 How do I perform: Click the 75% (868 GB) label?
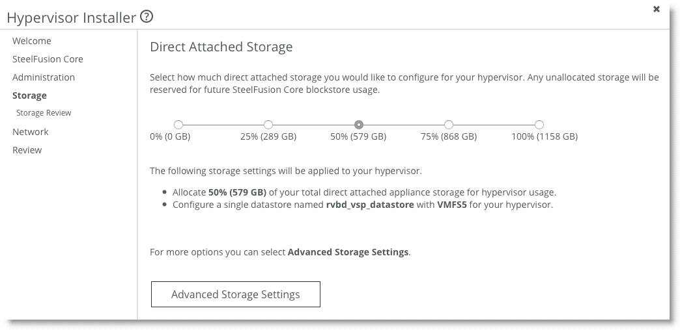click(x=449, y=137)
